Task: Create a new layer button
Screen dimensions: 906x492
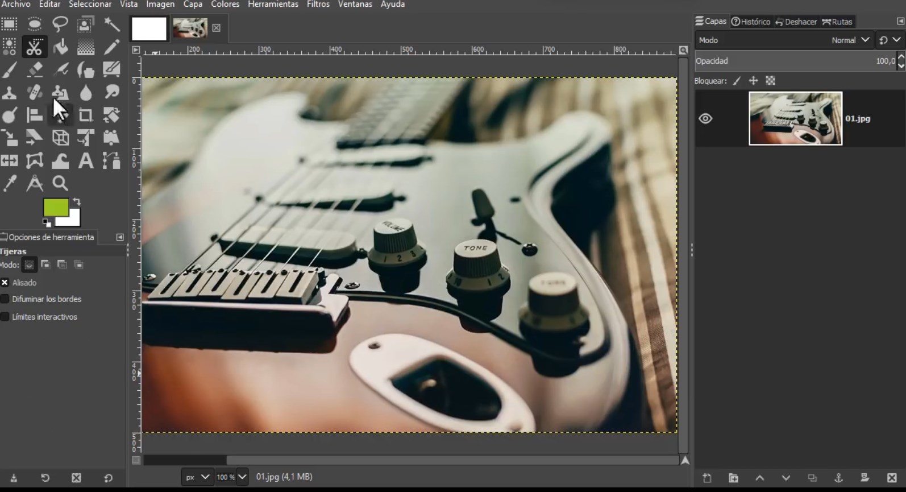Action: [x=707, y=478]
